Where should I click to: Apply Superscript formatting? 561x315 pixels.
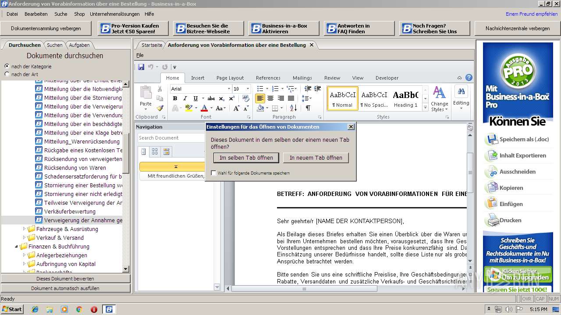click(231, 98)
